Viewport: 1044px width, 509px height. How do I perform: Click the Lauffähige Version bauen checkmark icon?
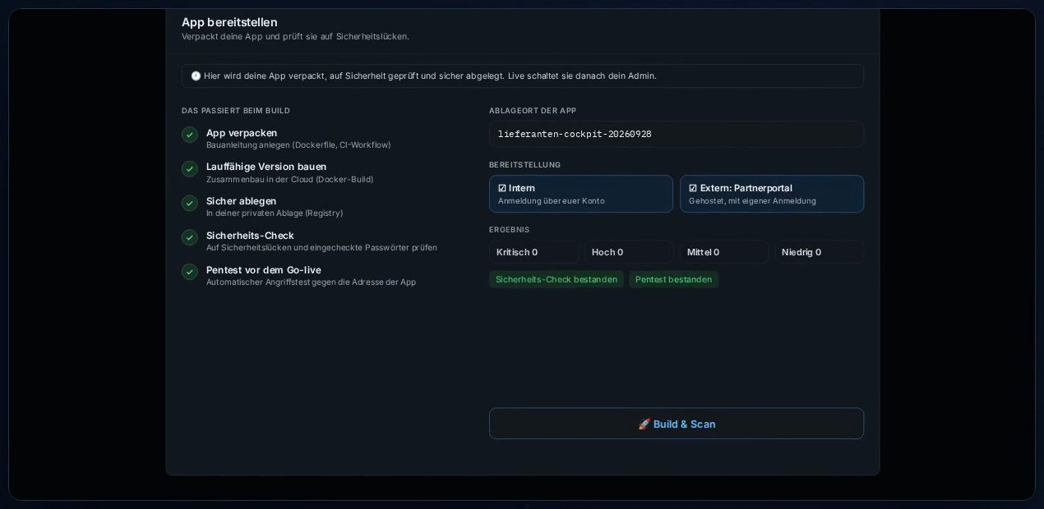[x=190, y=169]
